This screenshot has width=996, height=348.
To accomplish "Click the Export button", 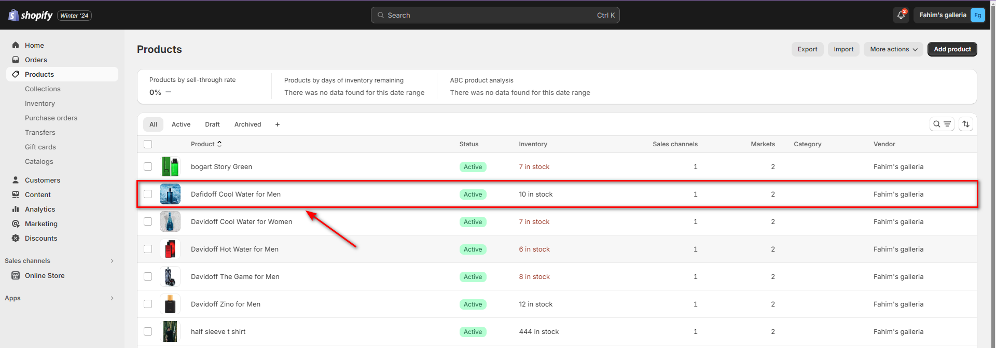I will pos(807,49).
